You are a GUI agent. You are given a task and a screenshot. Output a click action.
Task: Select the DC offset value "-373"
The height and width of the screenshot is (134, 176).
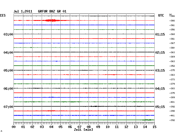click(x=172, y=79)
